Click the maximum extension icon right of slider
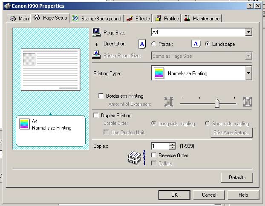 point(248,102)
